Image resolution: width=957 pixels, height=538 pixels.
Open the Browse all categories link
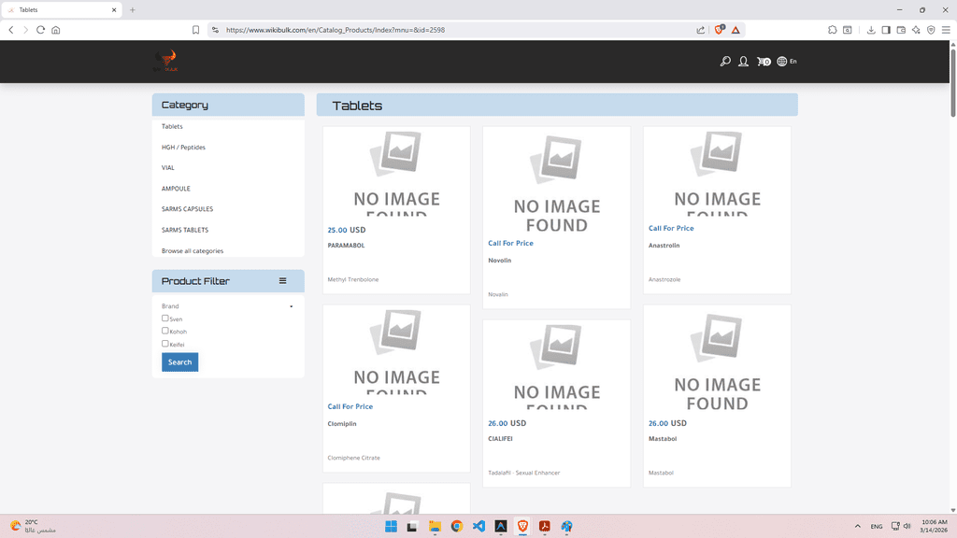(x=193, y=251)
